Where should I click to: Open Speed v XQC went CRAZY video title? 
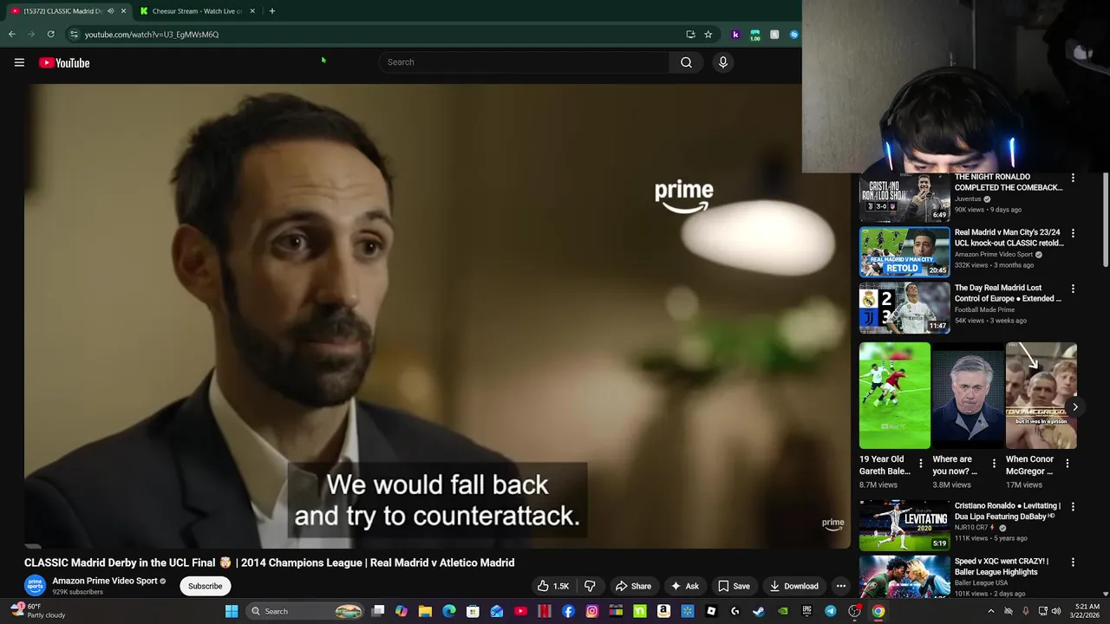pos(1002,566)
